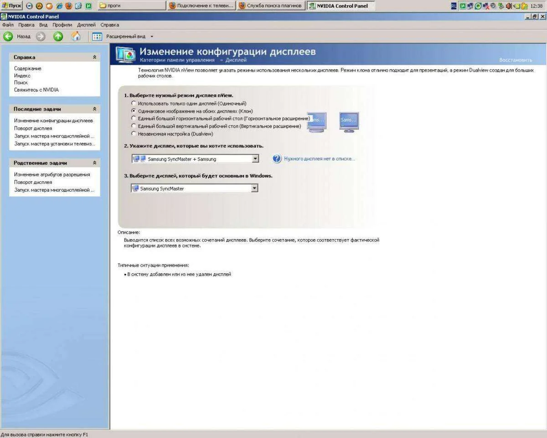547x438 pixels.
Task: Open Запуск мастера многодисплейной in Последние задачи
Action: (54, 136)
